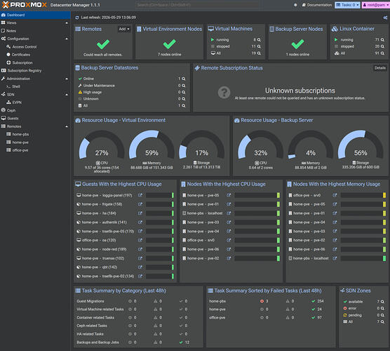Viewport: 390px width, 351px height.
Task: Search Online datastores magnifier icon
Action: [x=183, y=79]
